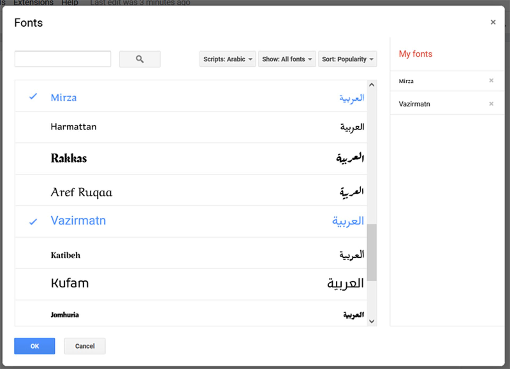
Task: Click the magnifier search button
Action: tap(139, 59)
